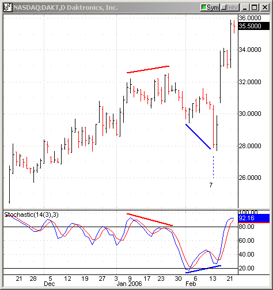Click the NASDAQ:DAKT,D Daktronics title text
Viewport: 273px width, 290px height.
coord(66,7)
